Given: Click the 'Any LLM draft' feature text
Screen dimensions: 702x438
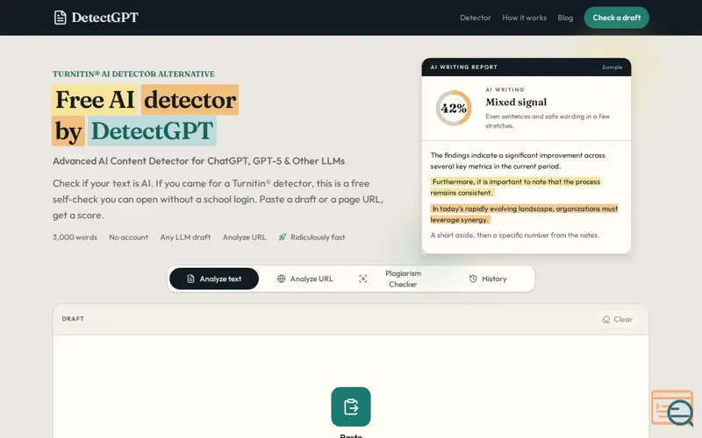Looking at the screenshot, I should [185, 237].
